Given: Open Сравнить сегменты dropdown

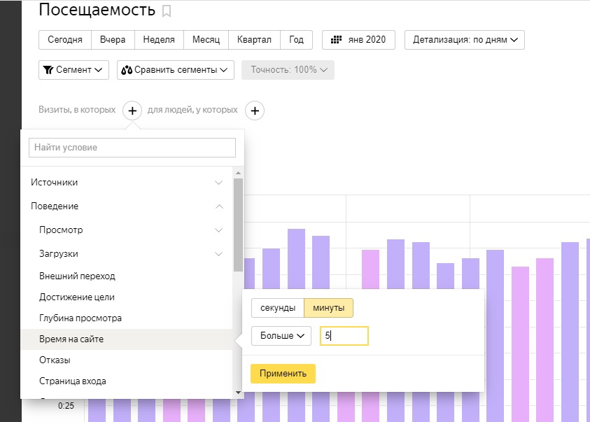Looking at the screenshot, I should click(176, 70).
